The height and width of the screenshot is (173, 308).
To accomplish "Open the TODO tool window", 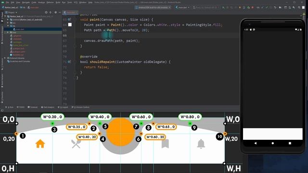I will pyautogui.click(x=21, y=107).
